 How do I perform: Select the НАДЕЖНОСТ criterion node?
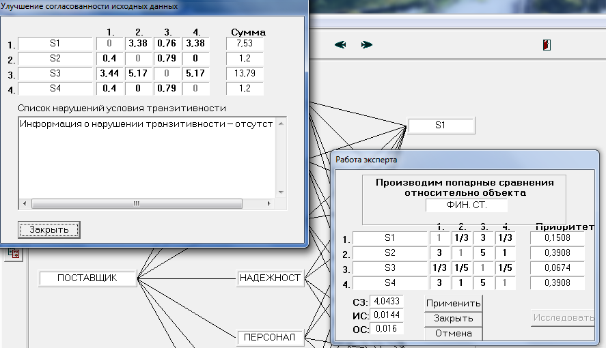270,278
